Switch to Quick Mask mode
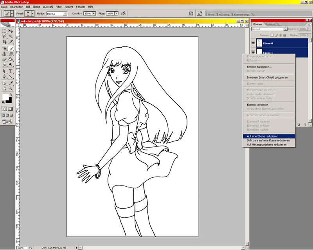Image resolution: width=313 pixels, height=250 pixels. point(11,109)
